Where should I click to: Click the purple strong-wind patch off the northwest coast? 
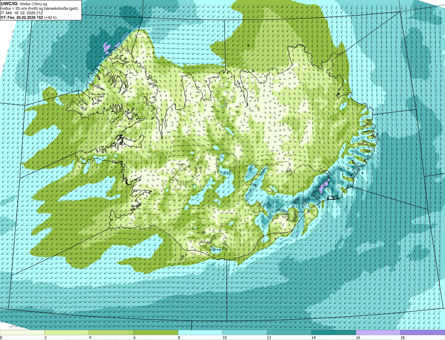[x=107, y=48]
